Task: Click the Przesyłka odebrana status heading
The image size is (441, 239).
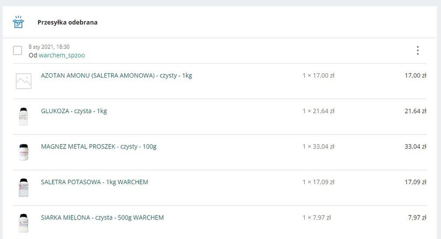Action: pyautogui.click(x=67, y=22)
